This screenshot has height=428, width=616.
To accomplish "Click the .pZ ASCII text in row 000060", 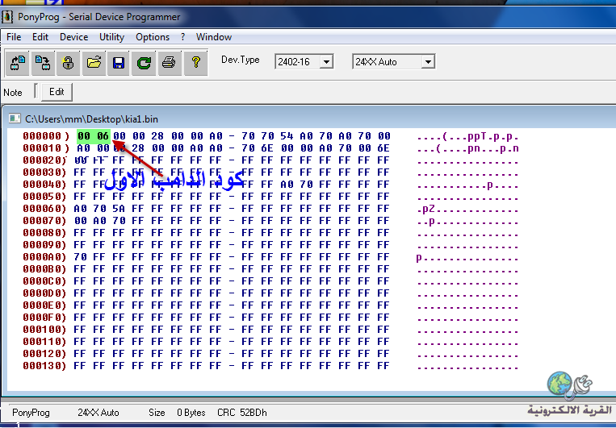I will coord(425,209).
